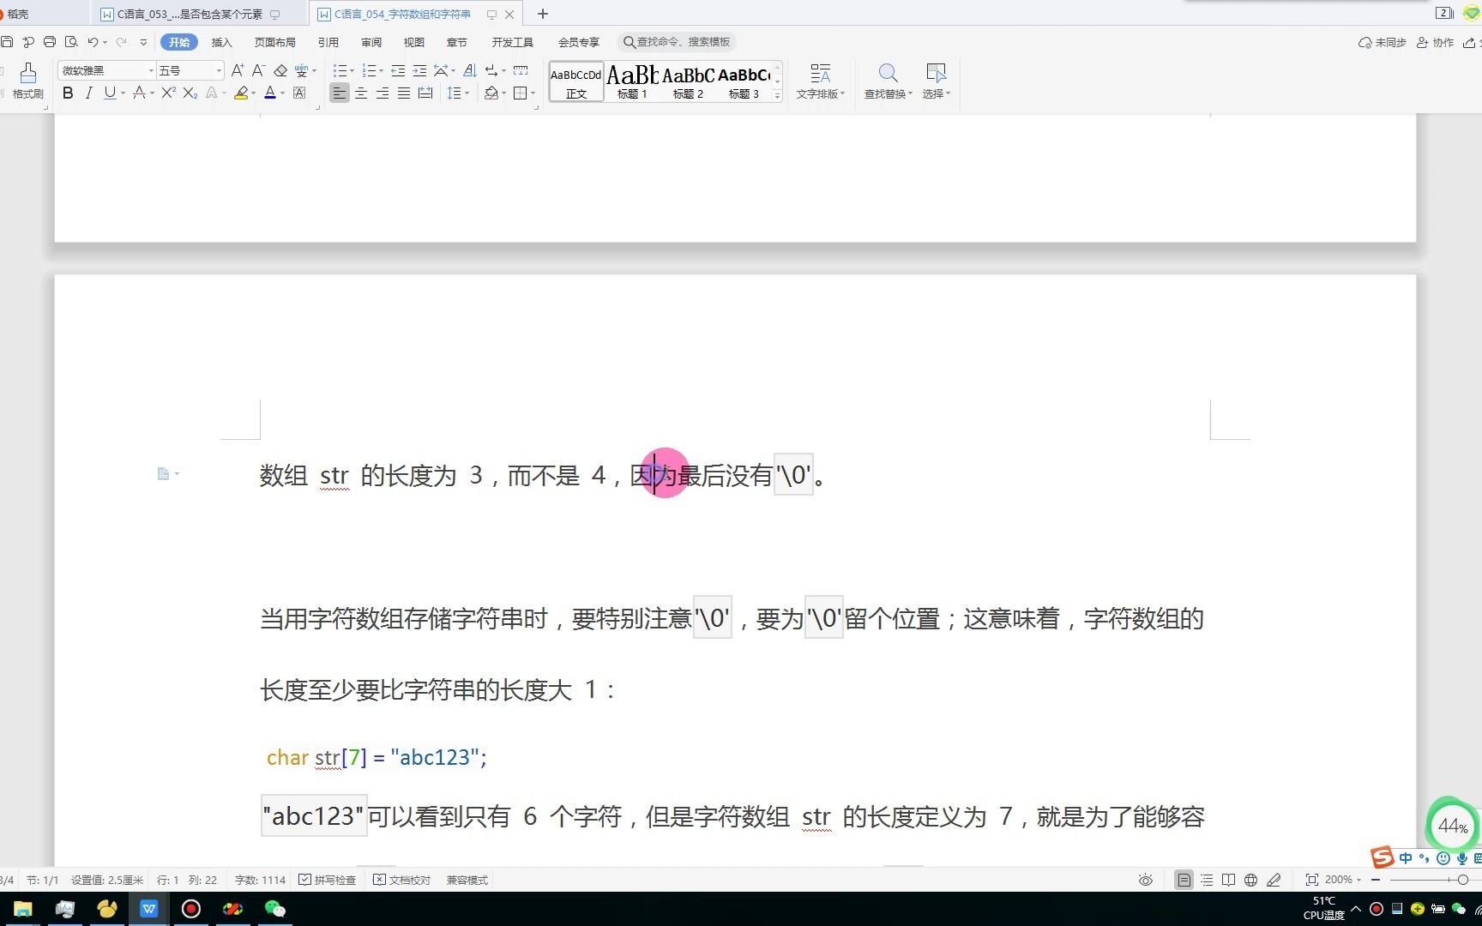Open the 开发工具 developer tools tab
The image size is (1482, 926).
[x=511, y=41]
